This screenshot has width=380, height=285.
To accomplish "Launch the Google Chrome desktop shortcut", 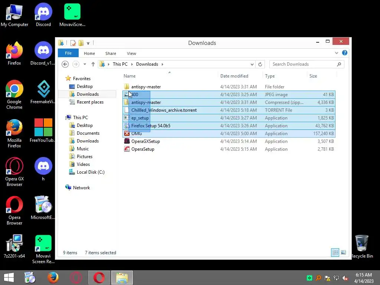I will tap(14, 95).
